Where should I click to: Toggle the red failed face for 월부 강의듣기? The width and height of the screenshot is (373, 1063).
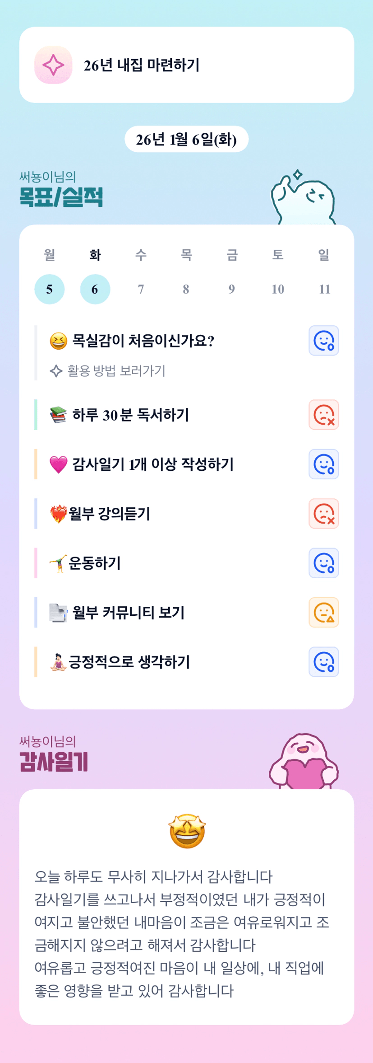point(323,514)
